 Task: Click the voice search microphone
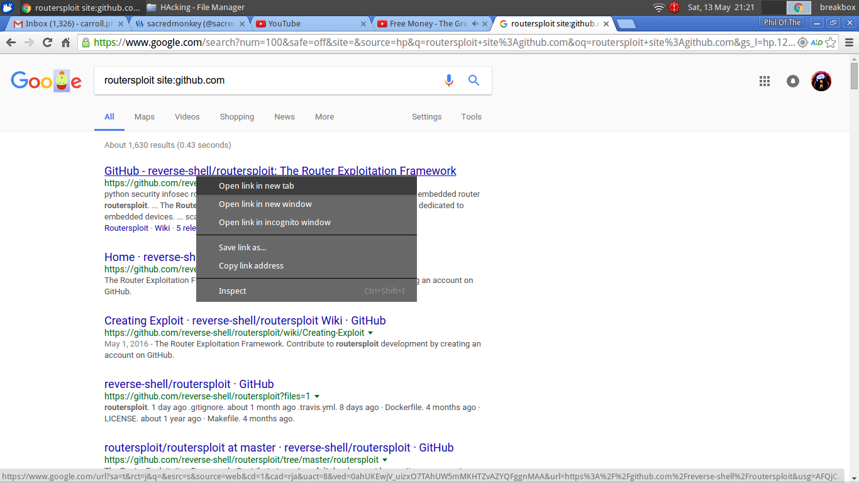449,80
